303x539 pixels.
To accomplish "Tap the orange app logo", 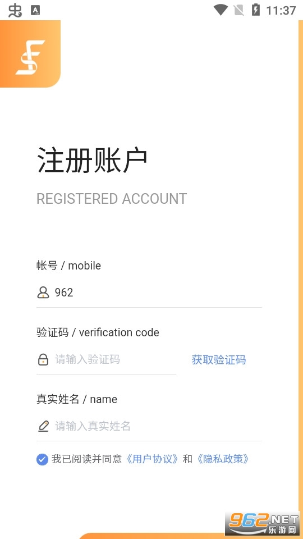I will (x=30, y=54).
